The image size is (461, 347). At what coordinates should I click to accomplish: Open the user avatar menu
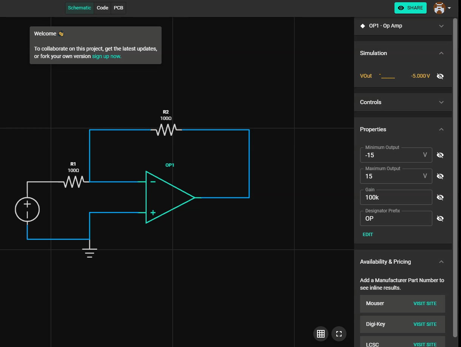[x=442, y=8]
